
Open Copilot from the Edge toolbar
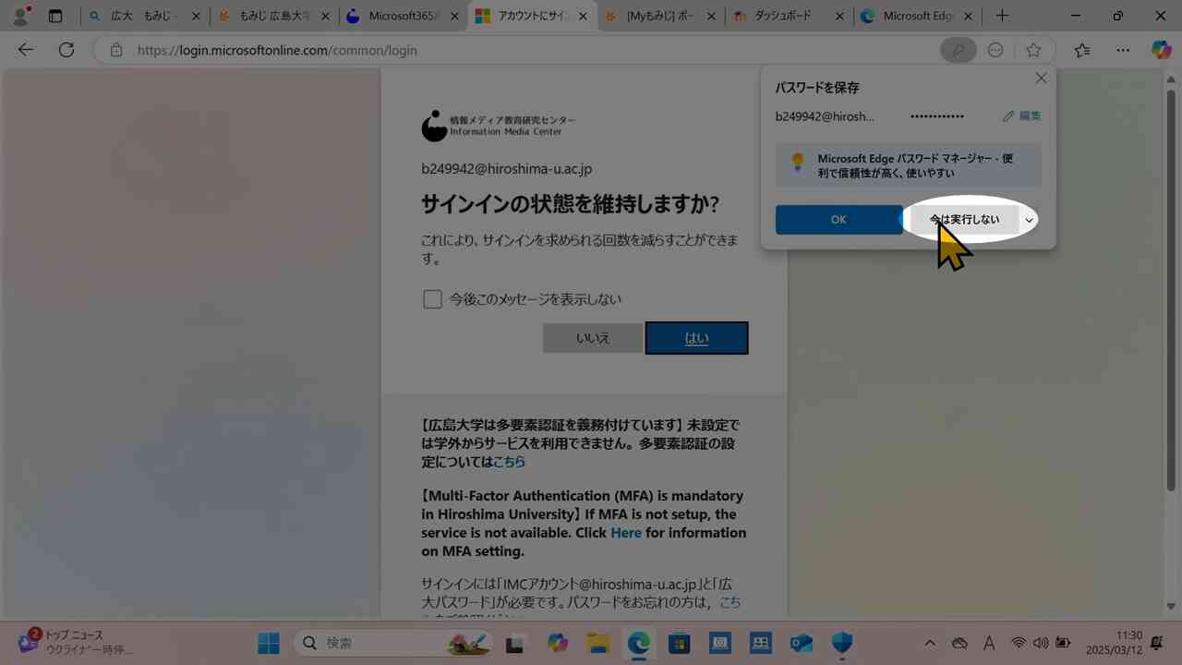click(1162, 50)
